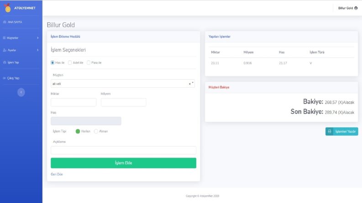Click the printer icon on İşlemleri Yazdır
The width and height of the screenshot is (362, 203).
tap(330, 132)
